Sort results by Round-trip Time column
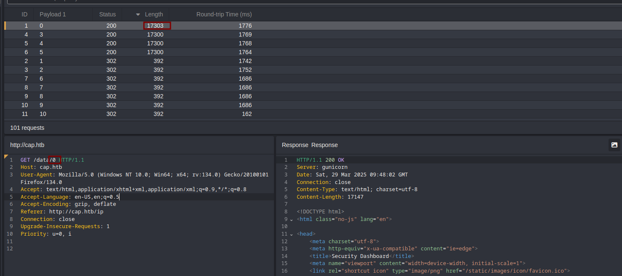Screen dimensions: 622x276 (224, 14)
